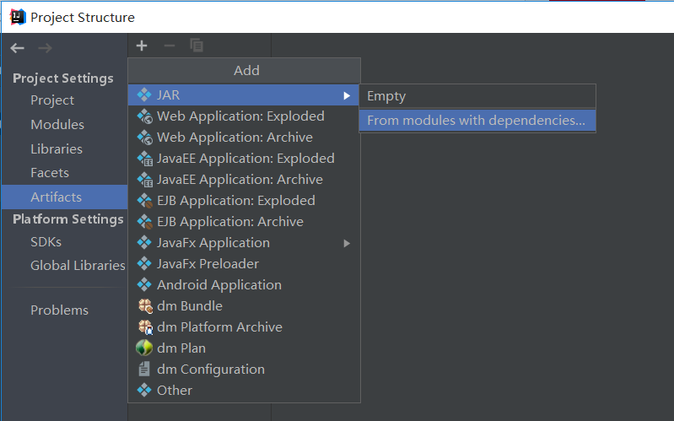Click the Web Application: Archive icon
674x421 pixels.
coord(144,138)
